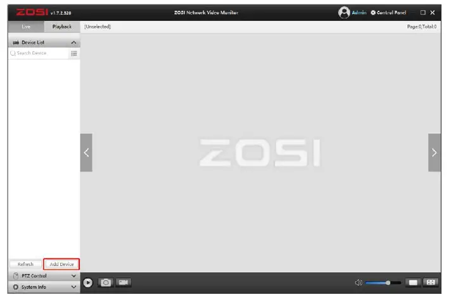The width and height of the screenshot is (451, 304).
Task: Collapse the Device List panel
Action: 73,42
